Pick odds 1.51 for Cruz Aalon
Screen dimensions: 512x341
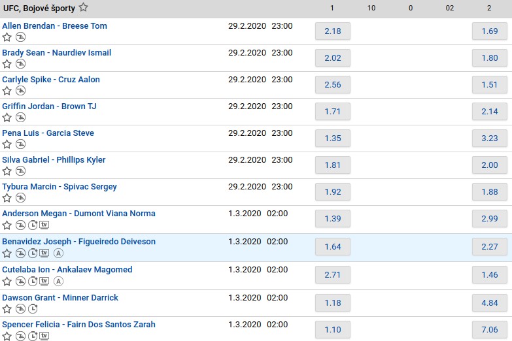click(489, 85)
